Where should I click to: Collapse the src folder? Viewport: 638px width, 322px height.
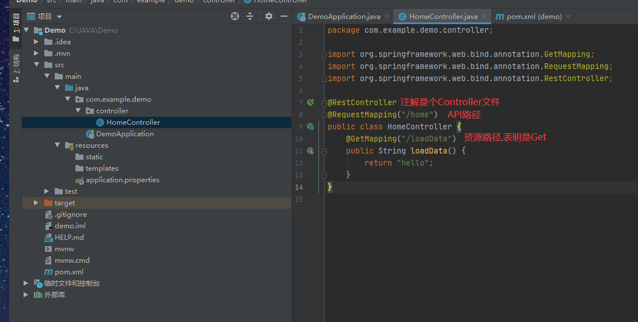point(37,64)
